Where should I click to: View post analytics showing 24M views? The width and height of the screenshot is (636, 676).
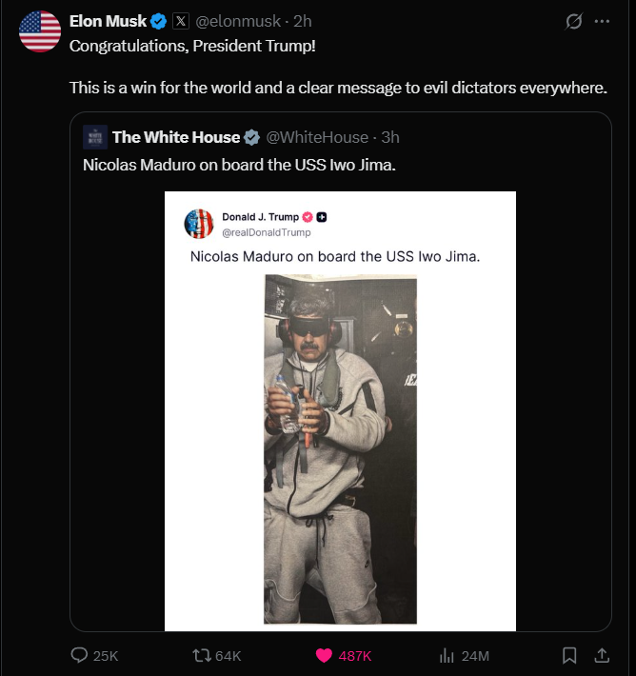point(447,655)
